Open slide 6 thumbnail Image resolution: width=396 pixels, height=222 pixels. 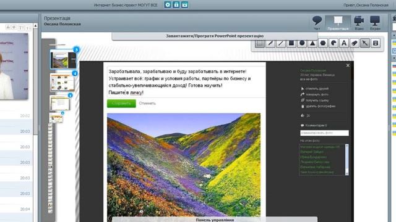point(56,118)
